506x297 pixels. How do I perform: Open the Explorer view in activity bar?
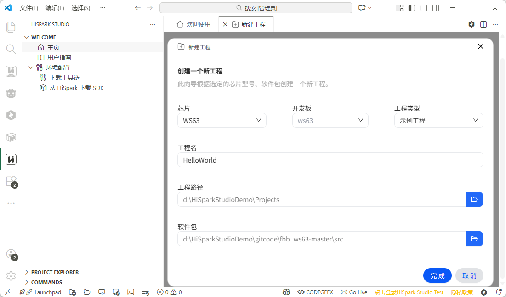click(x=11, y=27)
